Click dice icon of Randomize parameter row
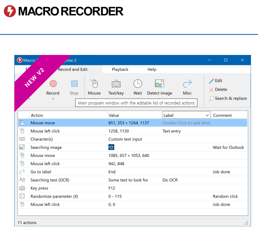This screenshot has height=235, width=258. (x=22, y=196)
